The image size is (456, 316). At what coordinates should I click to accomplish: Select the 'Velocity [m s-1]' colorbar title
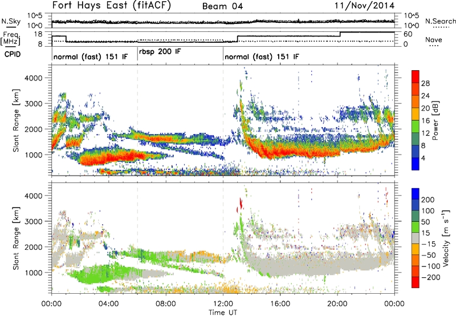click(x=446, y=238)
